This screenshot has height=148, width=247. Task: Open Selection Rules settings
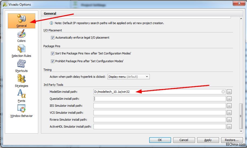pos(22,51)
